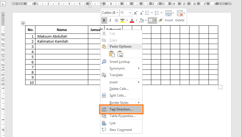Choose Translate from context menu

[x=121, y=75]
